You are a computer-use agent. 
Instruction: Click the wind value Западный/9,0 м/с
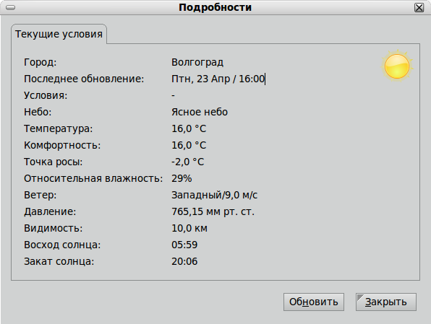[x=214, y=195]
